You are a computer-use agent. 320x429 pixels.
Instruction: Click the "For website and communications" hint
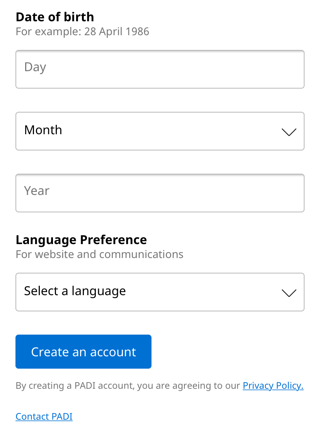pos(99,254)
